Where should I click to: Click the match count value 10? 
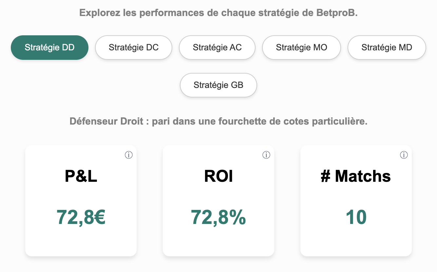coord(356,217)
